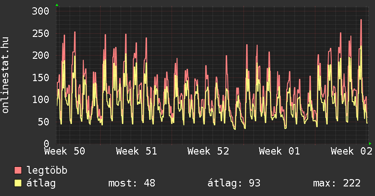Click the red legtöbb legend swatch
This screenshot has height=196, width=375.
(x=18, y=170)
